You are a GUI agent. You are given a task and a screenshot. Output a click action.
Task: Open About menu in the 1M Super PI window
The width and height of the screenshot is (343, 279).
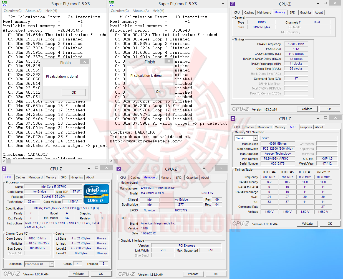pos(141,11)
